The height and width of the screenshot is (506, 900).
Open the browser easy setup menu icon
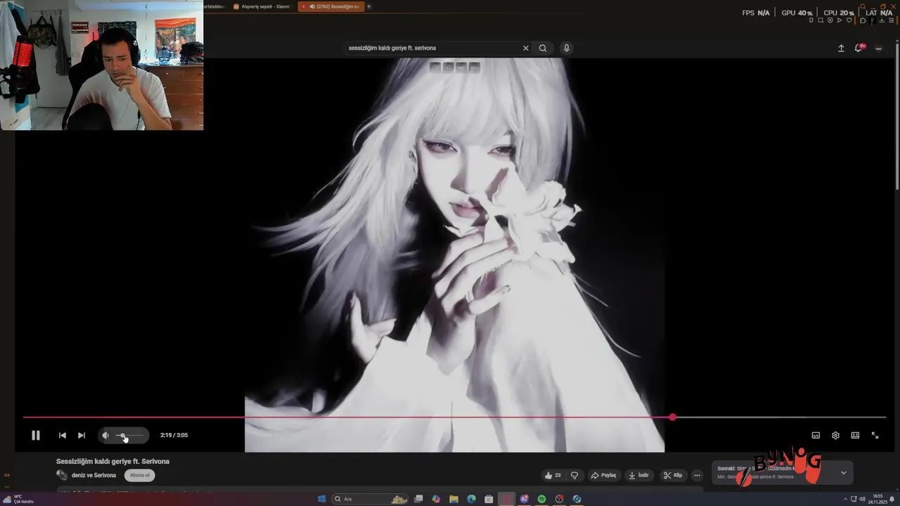[x=891, y=20]
